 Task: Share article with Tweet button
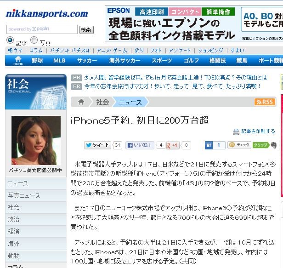click(97, 145)
